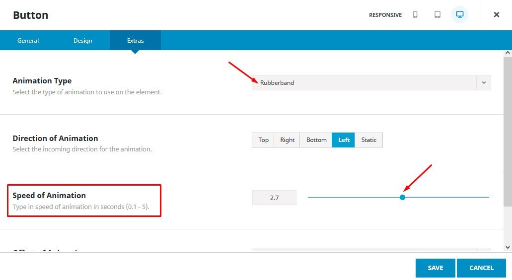Close the Button settings dialog
The width and height of the screenshot is (512, 280).
[496, 15]
